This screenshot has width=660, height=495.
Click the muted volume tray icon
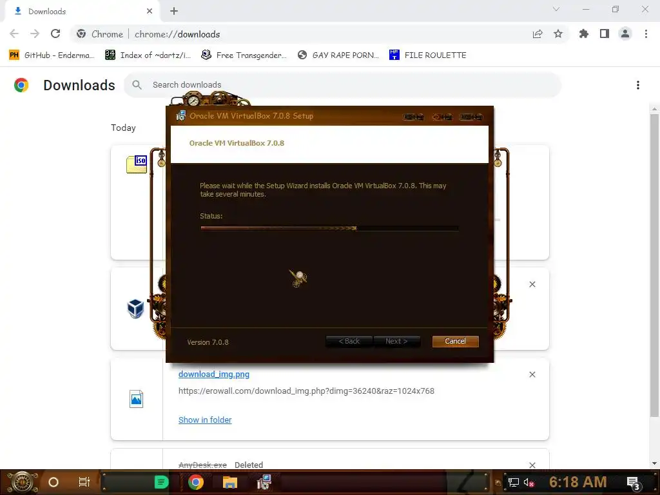coord(529,482)
